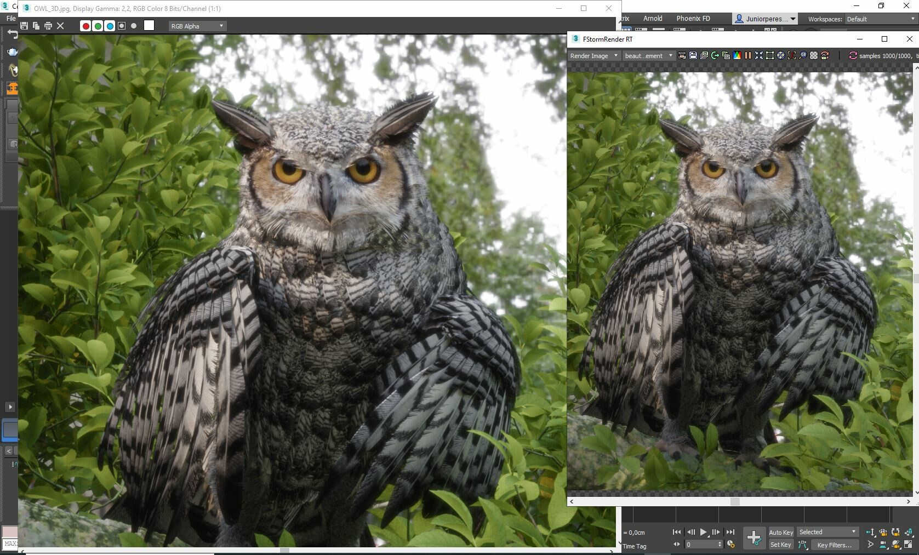Click the restart render pink arrows icon
919x555 pixels.
[852, 55]
